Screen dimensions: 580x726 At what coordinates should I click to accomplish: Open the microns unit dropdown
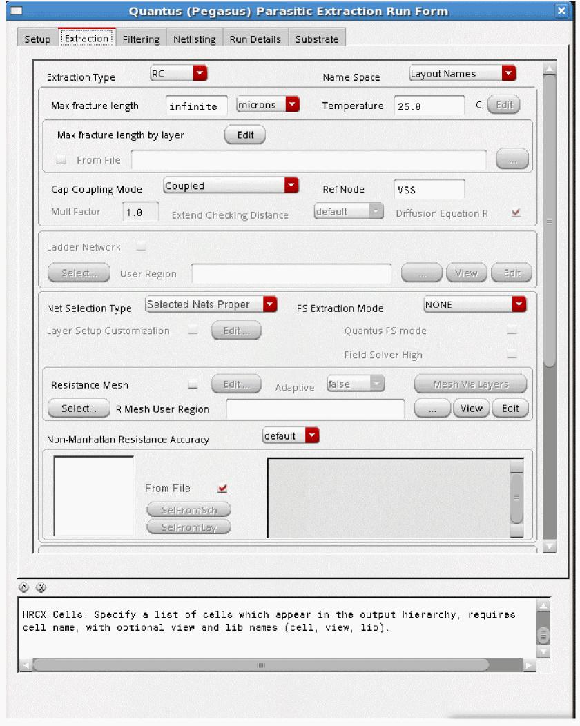268,105
